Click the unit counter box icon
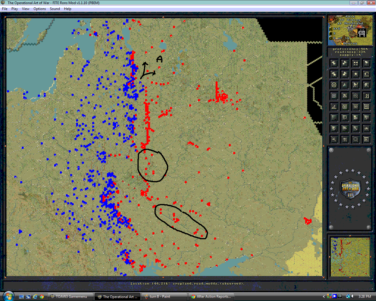 point(334,96)
